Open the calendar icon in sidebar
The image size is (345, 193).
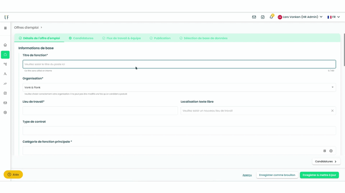tap(5, 93)
